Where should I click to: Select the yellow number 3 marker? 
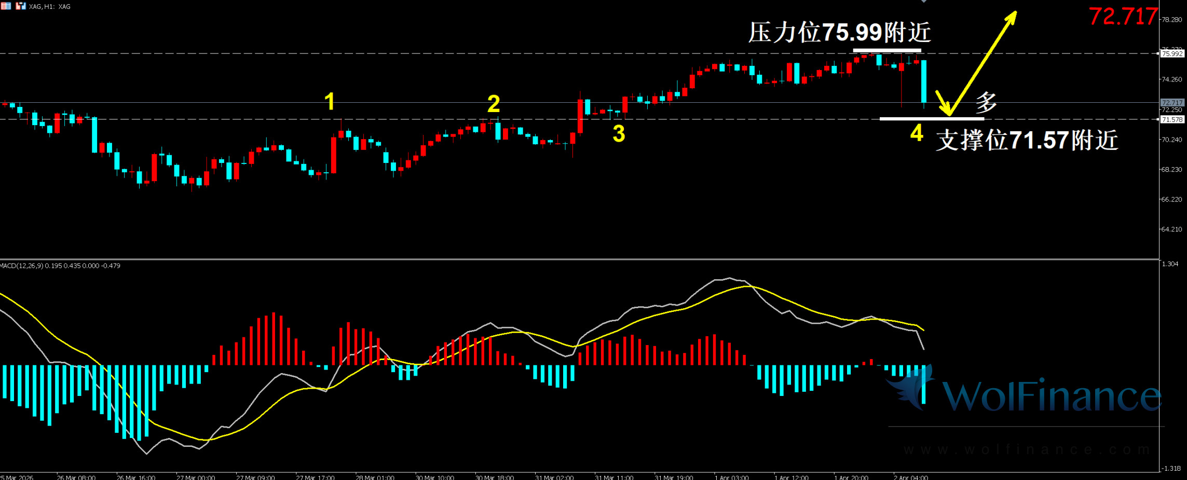coord(619,134)
